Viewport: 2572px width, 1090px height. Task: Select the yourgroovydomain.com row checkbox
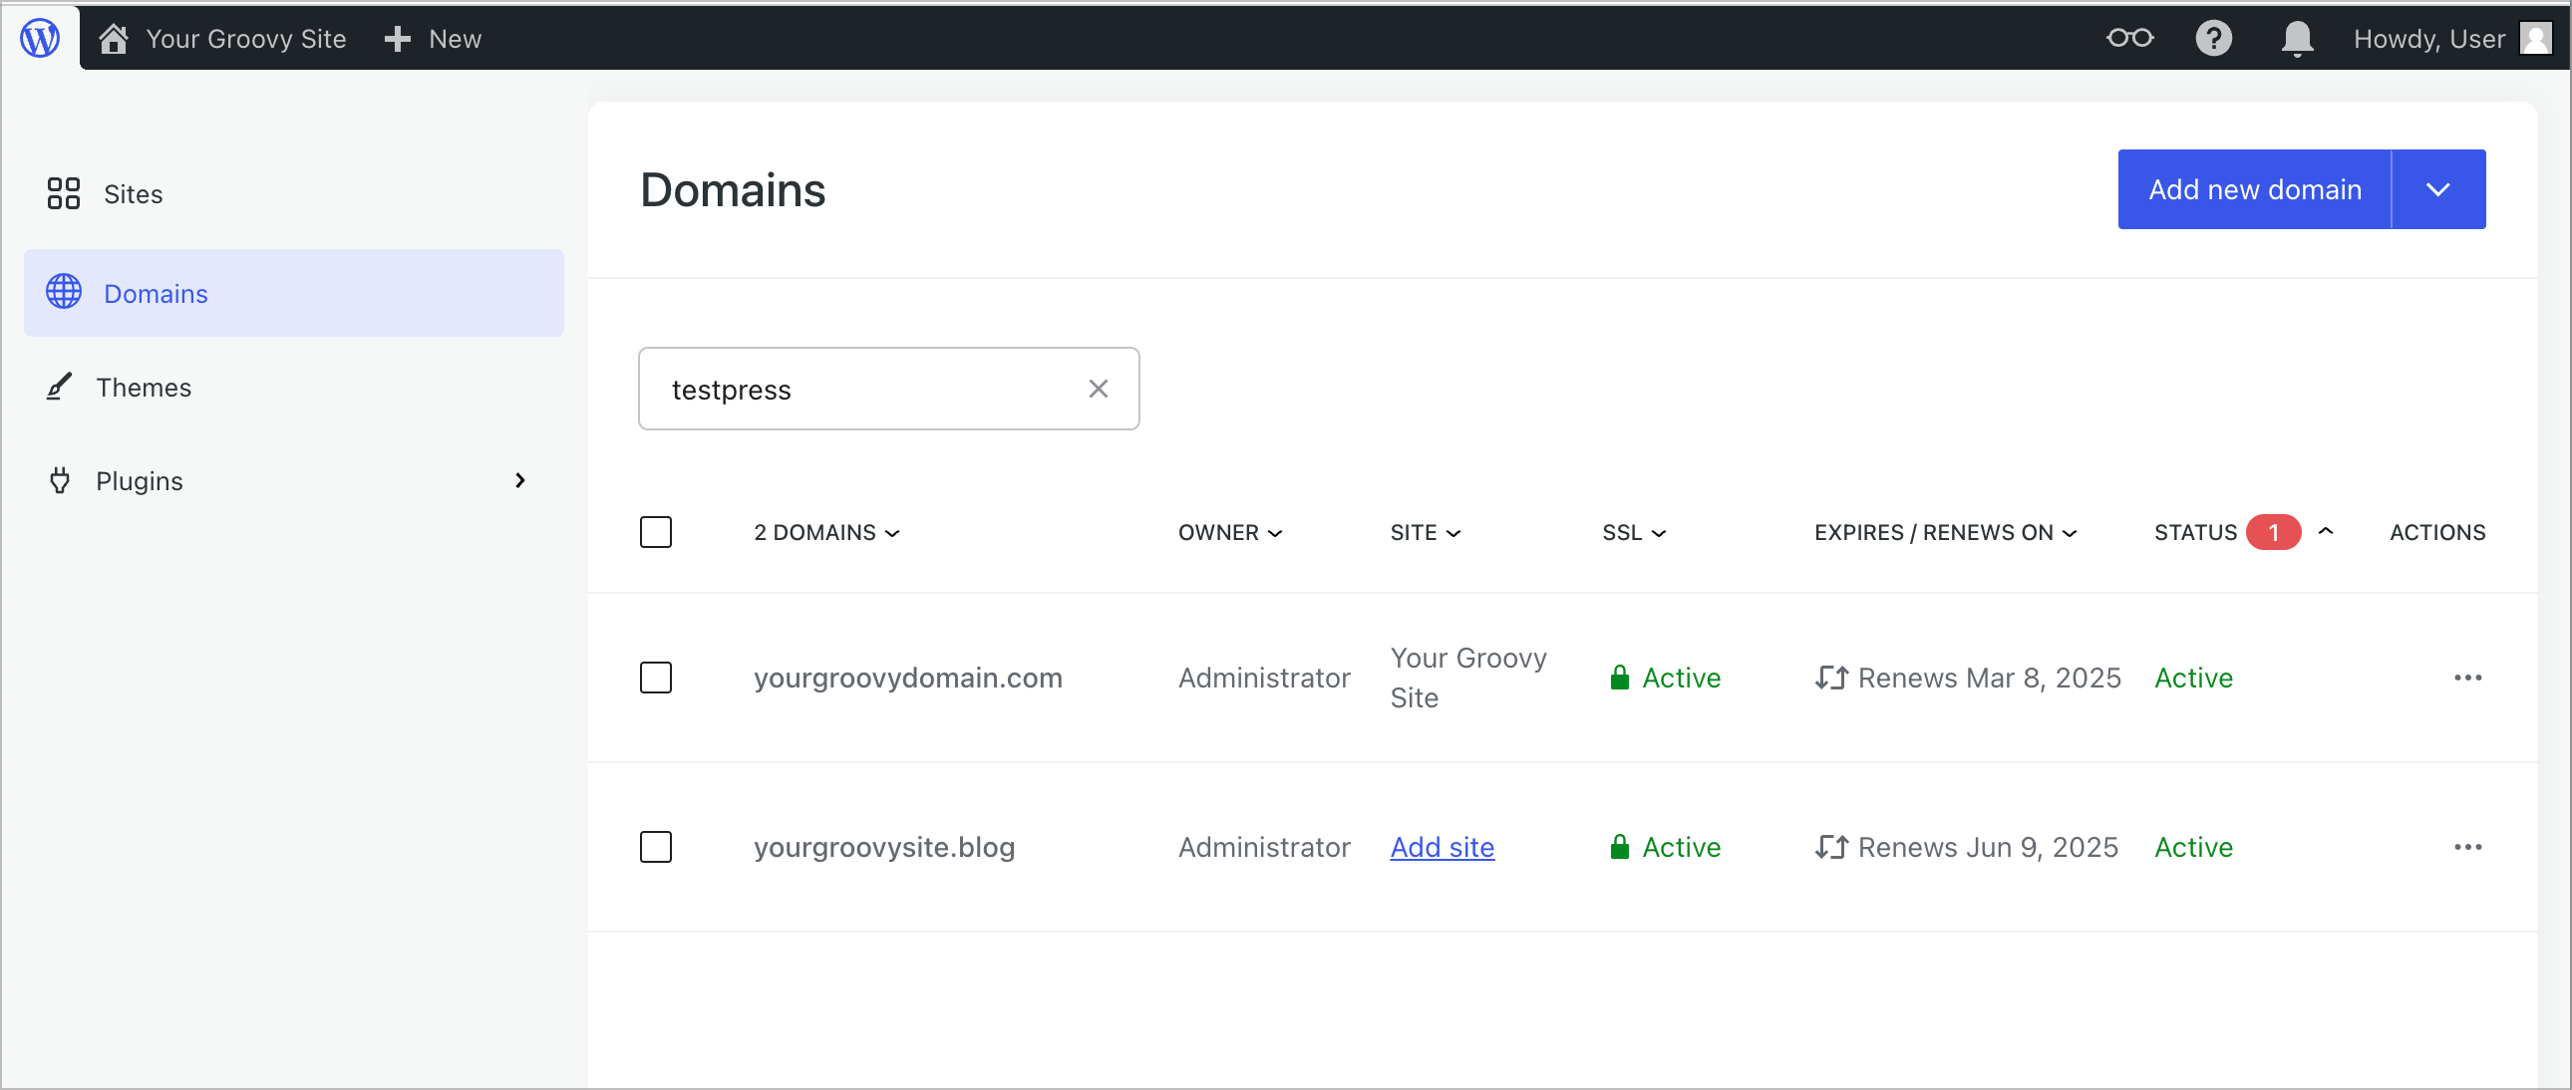[656, 678]
